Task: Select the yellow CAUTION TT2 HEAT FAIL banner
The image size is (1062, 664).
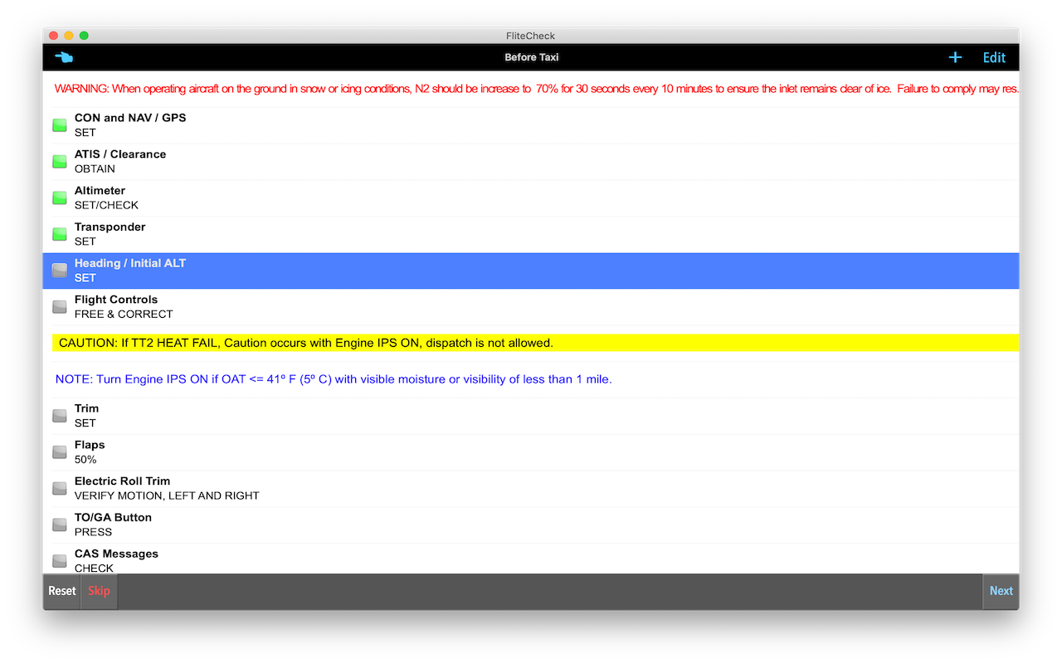Action: pos(535,343)
